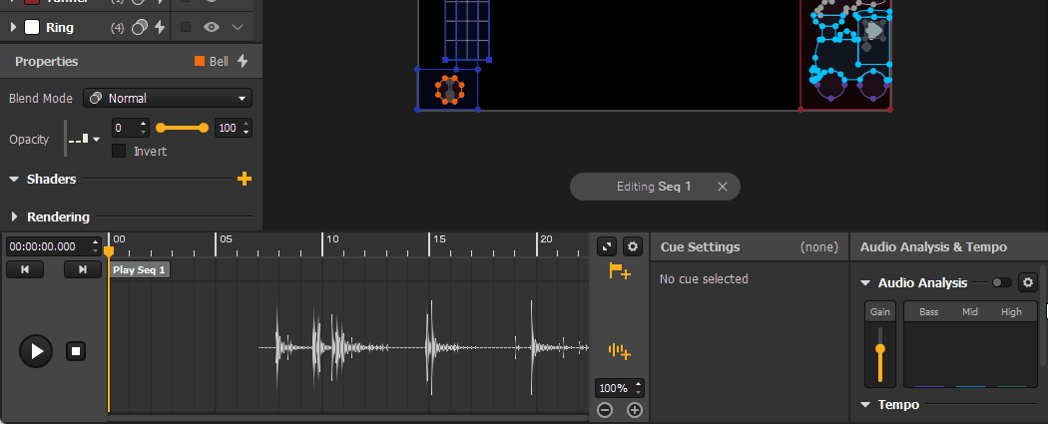Image resolution: width=1048 pixels, height=424 pixels.
Task: Enable the Invert checkbox
Action: [119, 151]
